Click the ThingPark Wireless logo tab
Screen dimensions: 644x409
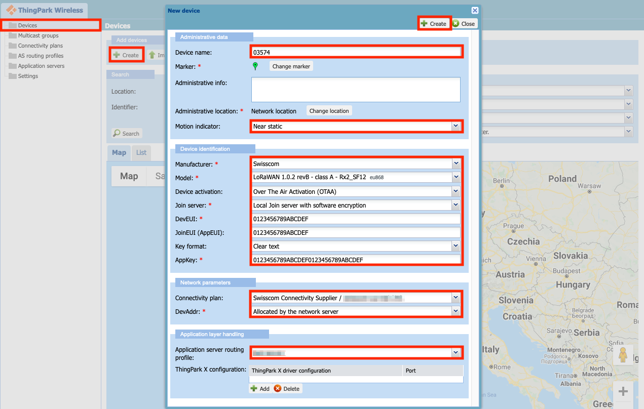[x=45, y=10]
